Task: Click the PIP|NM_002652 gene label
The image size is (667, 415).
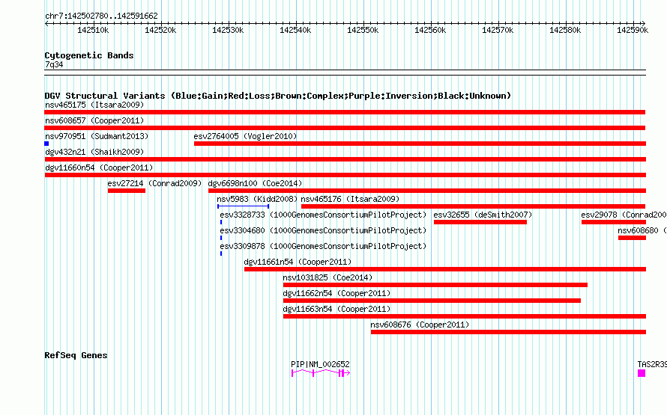Action: pos(320,364)
